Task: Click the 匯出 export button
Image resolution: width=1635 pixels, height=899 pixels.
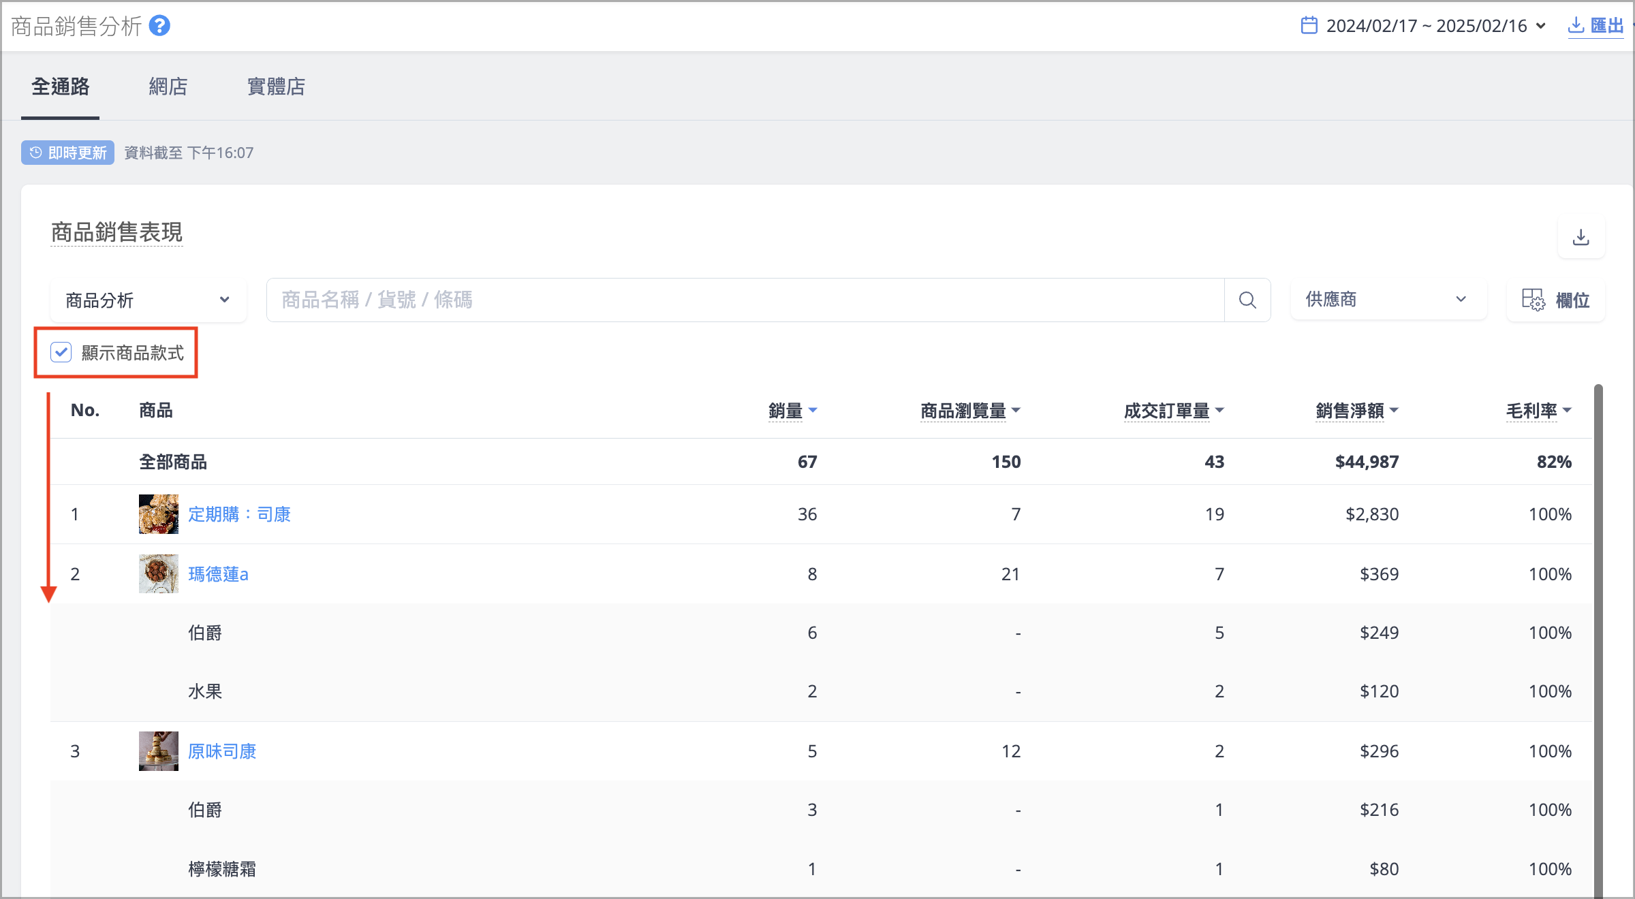Action: click(x=1596, y=26)
